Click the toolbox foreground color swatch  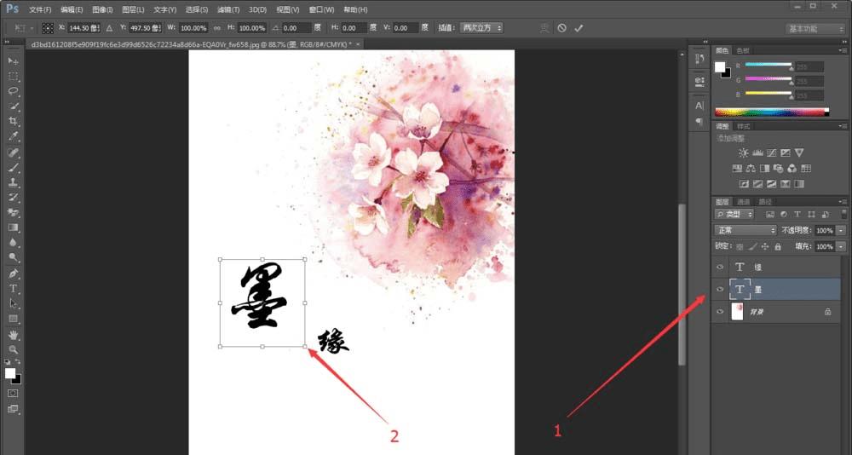[x=9, y=373]
